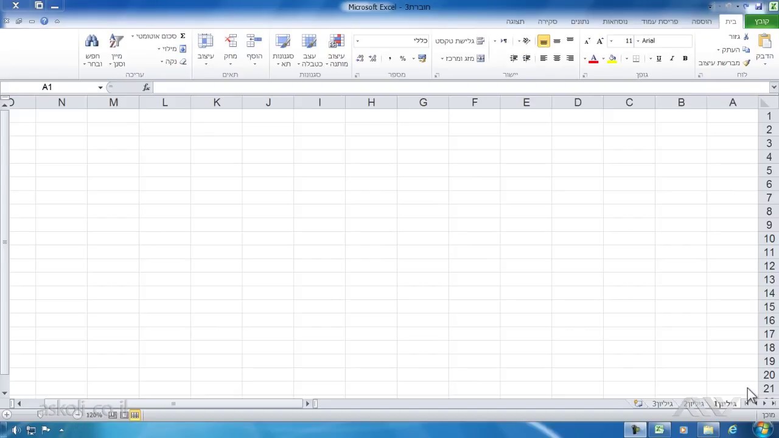Switch to the Formulas (נוסחאות) tab
779x438 pixels.
[x=615, y=21]
